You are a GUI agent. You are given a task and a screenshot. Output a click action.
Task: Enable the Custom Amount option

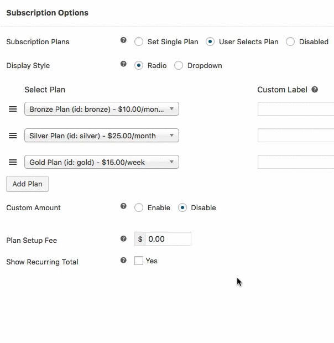[139, 207]
